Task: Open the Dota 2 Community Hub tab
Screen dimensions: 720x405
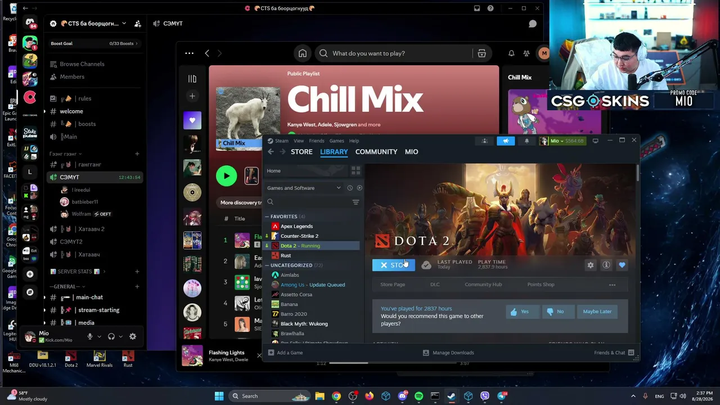Action: 483,285
